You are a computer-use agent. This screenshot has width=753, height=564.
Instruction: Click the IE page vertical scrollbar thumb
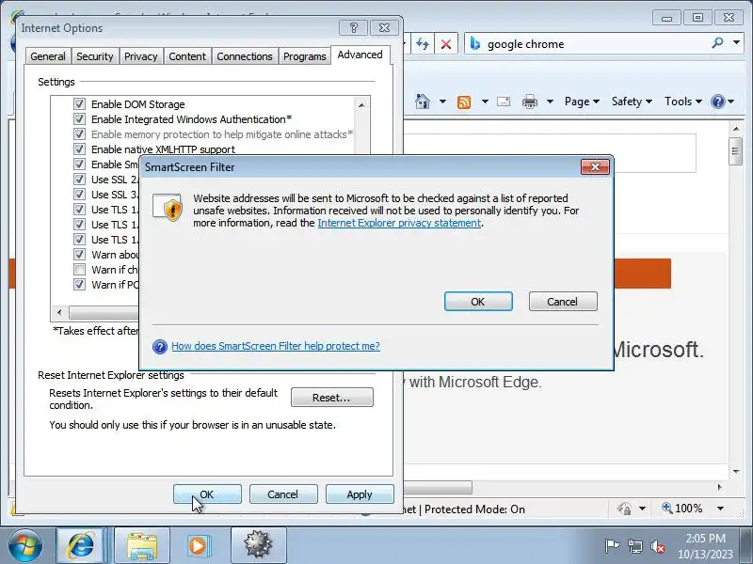click(735, 151)
